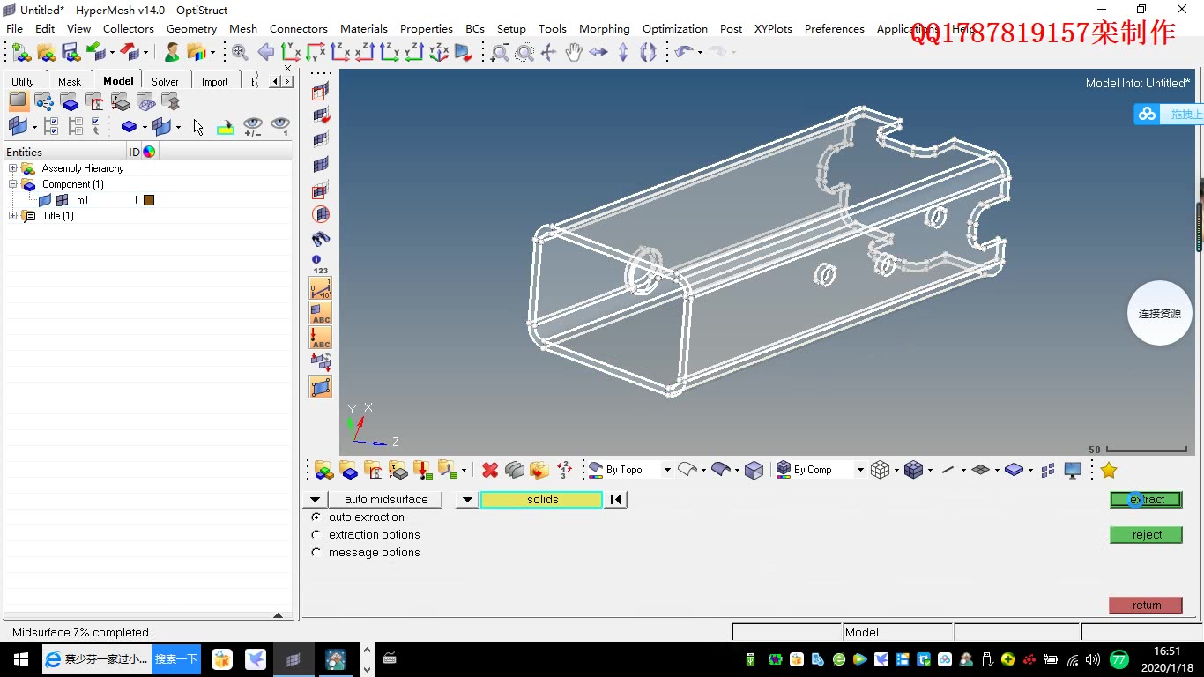Enable the auto extraction radio button
The image size is (1204, 677).
pyautogui.click(x=316, y=517)
